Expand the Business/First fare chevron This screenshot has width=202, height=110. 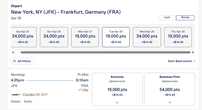(170, 102)
